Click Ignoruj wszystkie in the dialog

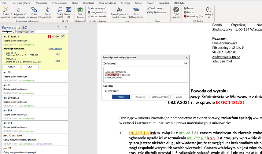tap(159, 97)
